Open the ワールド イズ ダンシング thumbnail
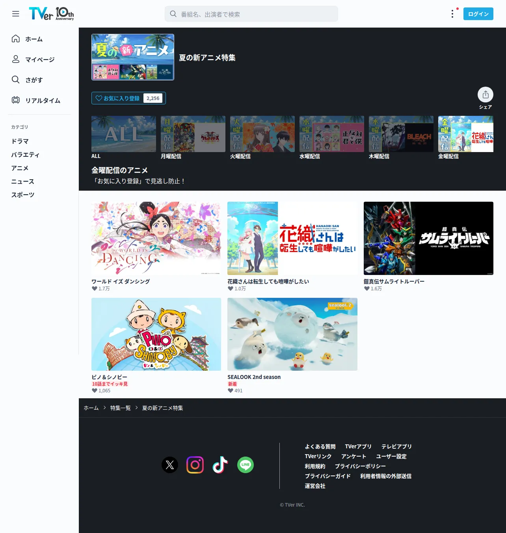The height and width of the screenshot is (533, 506). 156,238
